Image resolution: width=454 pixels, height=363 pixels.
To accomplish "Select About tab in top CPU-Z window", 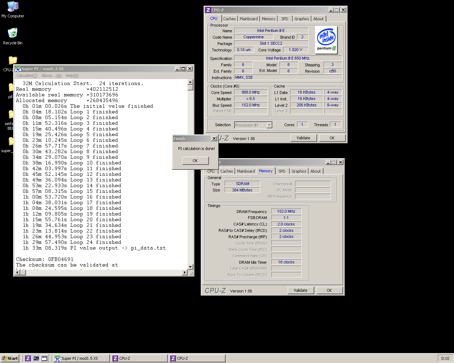I will (x=319, y=19).
